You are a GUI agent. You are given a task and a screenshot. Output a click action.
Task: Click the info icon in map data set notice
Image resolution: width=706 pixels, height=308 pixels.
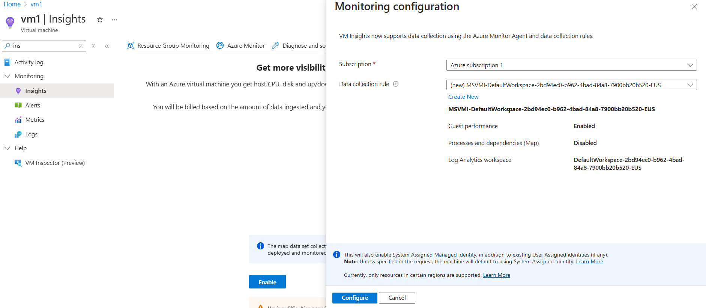point(260,246)
